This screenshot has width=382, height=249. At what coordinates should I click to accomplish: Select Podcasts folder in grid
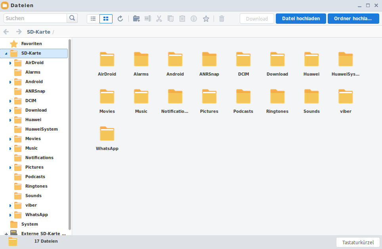(243, 101)
